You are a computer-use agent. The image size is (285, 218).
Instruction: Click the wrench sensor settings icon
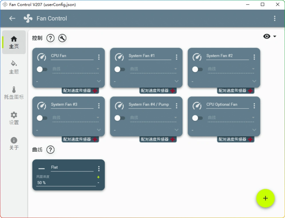(x=63, y=38)
